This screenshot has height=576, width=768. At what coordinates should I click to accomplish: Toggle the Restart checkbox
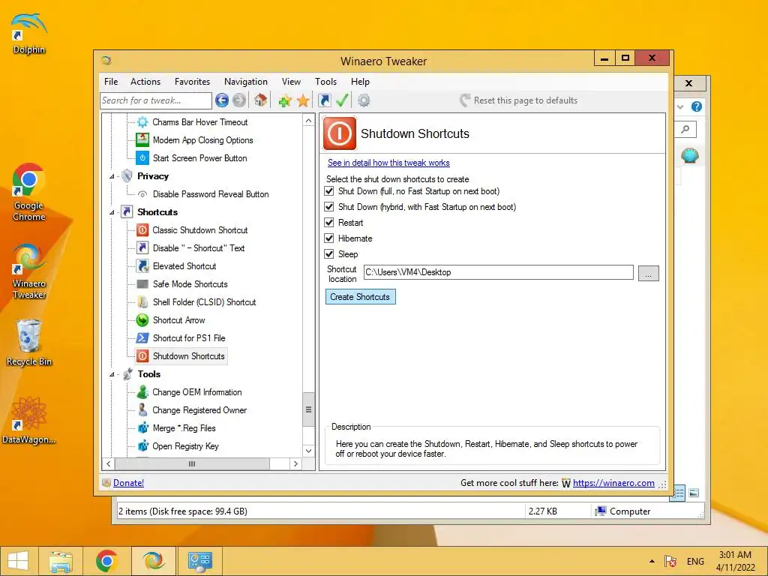pos(329,222)
